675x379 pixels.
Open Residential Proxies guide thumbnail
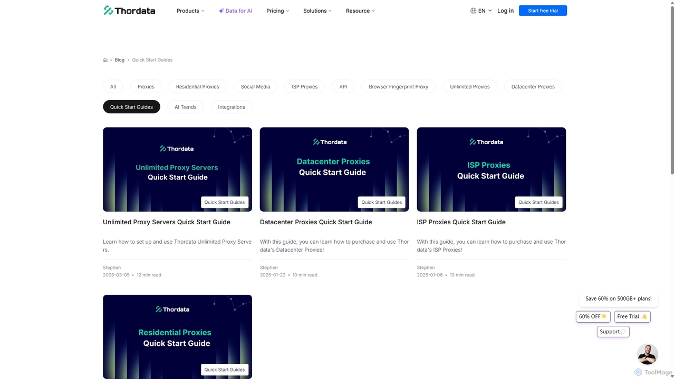tap(177, 337)
